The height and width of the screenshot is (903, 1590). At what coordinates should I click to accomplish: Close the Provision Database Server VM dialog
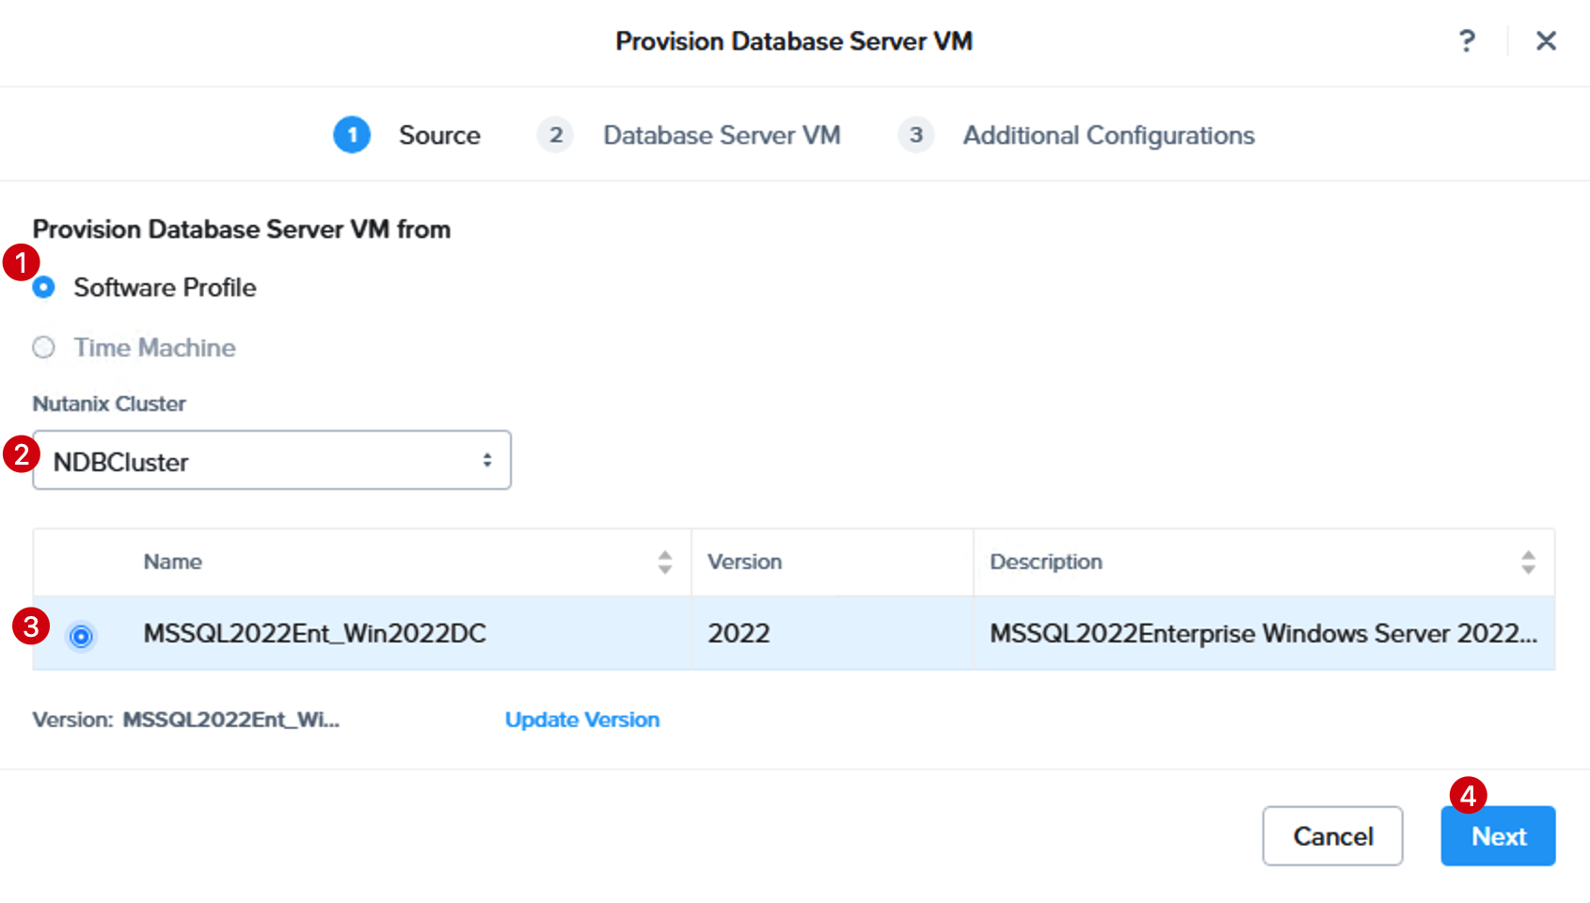tap(1546, 40)
